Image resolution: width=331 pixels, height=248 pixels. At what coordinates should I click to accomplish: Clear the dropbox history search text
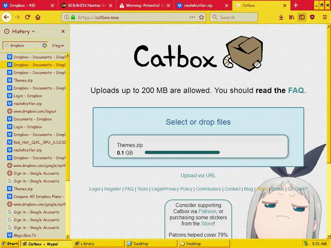point(45,45)
